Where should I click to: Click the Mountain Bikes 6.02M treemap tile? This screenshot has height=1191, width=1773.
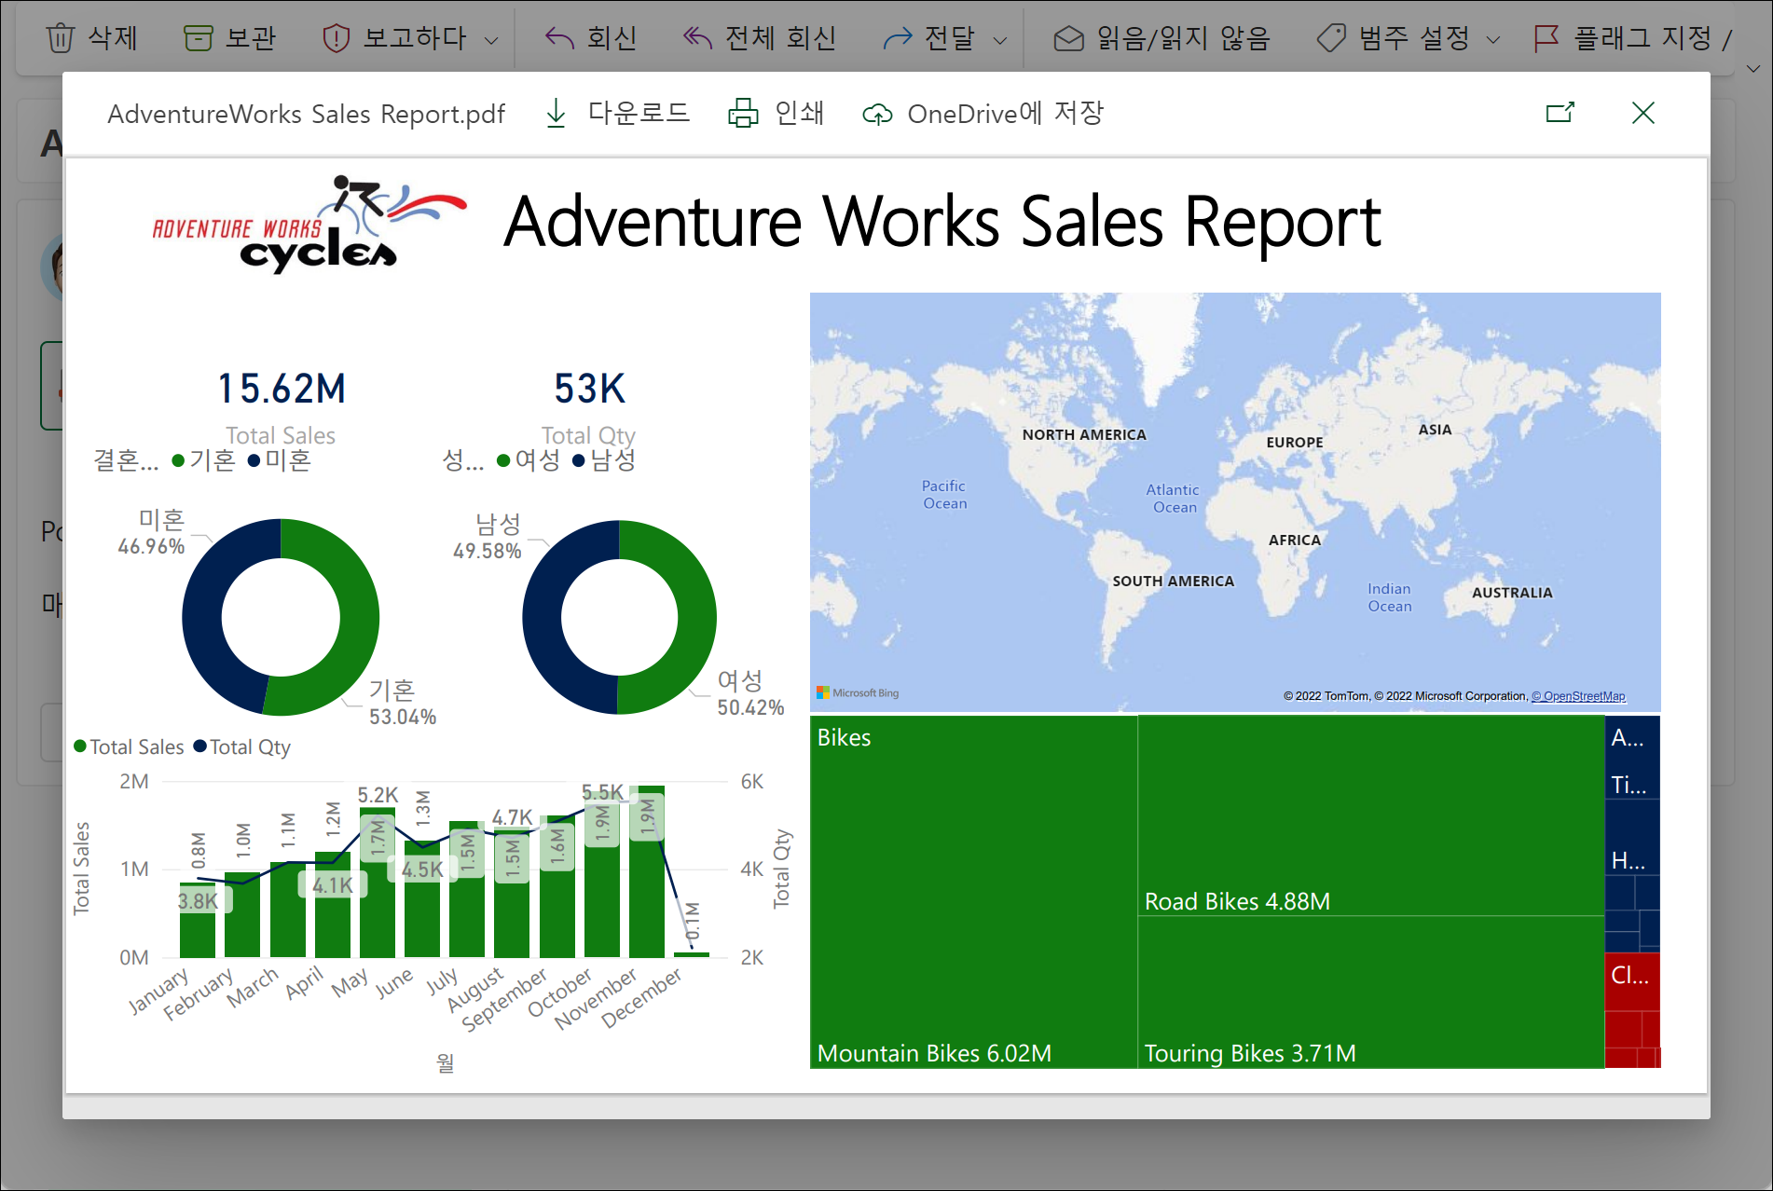pos(974,892)
